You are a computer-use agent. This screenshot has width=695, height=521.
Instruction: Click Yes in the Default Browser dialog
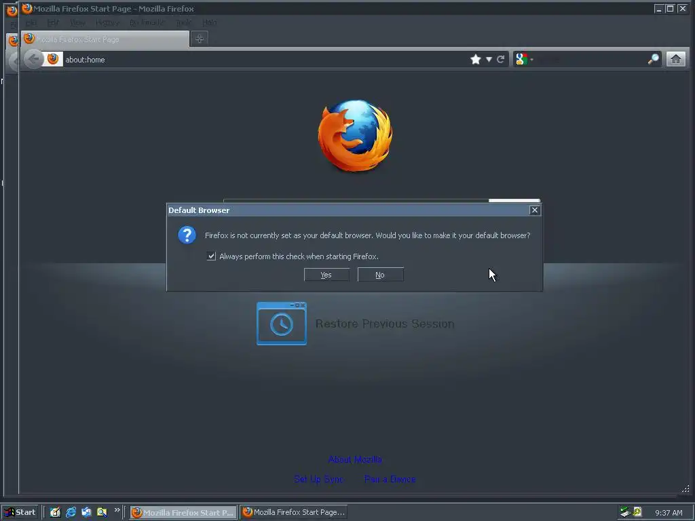[x=326, y=275]
